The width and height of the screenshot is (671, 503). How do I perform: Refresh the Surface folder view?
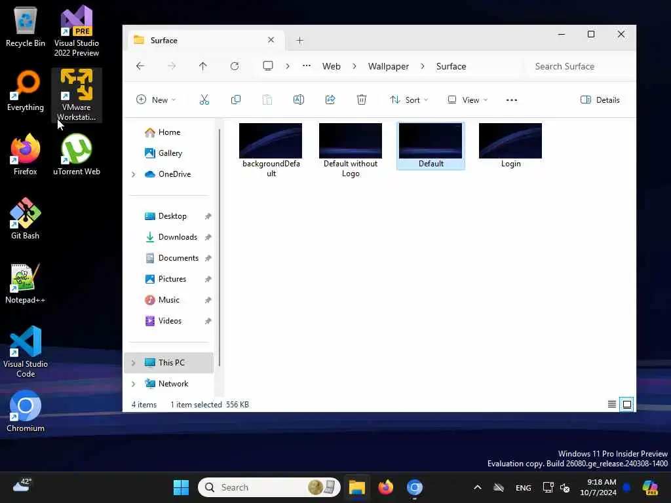point(235,66)
